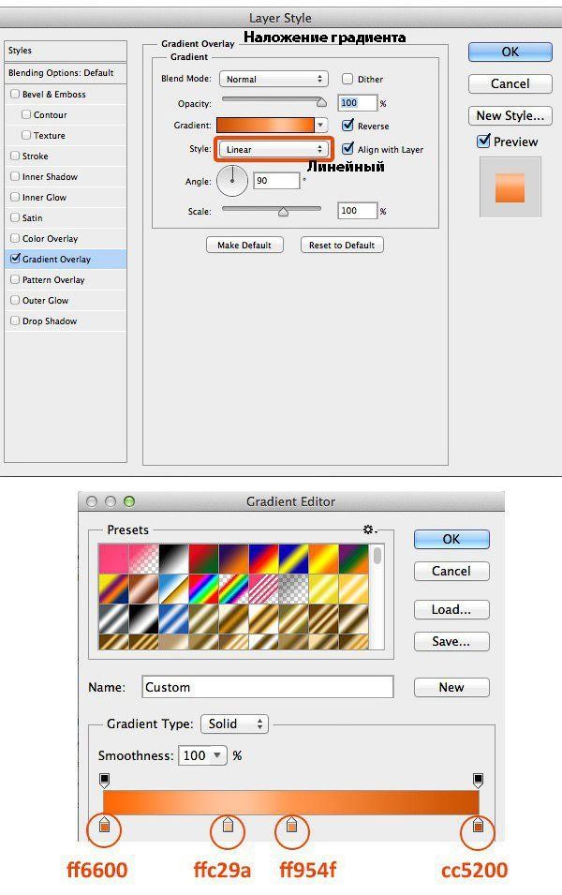This screenshot has width=562, height=895.
Task: Enable the Color Overlay checkbox
Action: pos(15,238)
